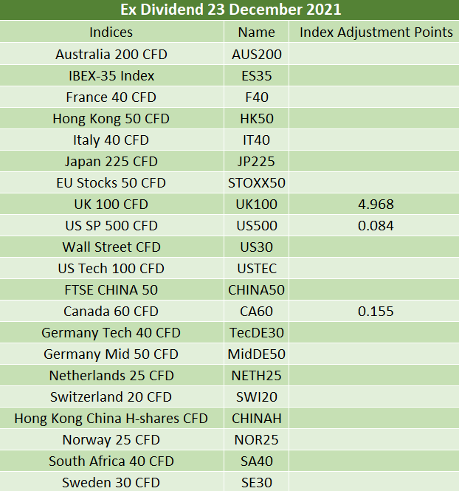
Task: Select the NOR25 name cell
Action: [256, 439]
